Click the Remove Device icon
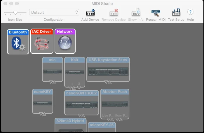The height and width of the screenshot is (133, 204). tap(114, 12)
